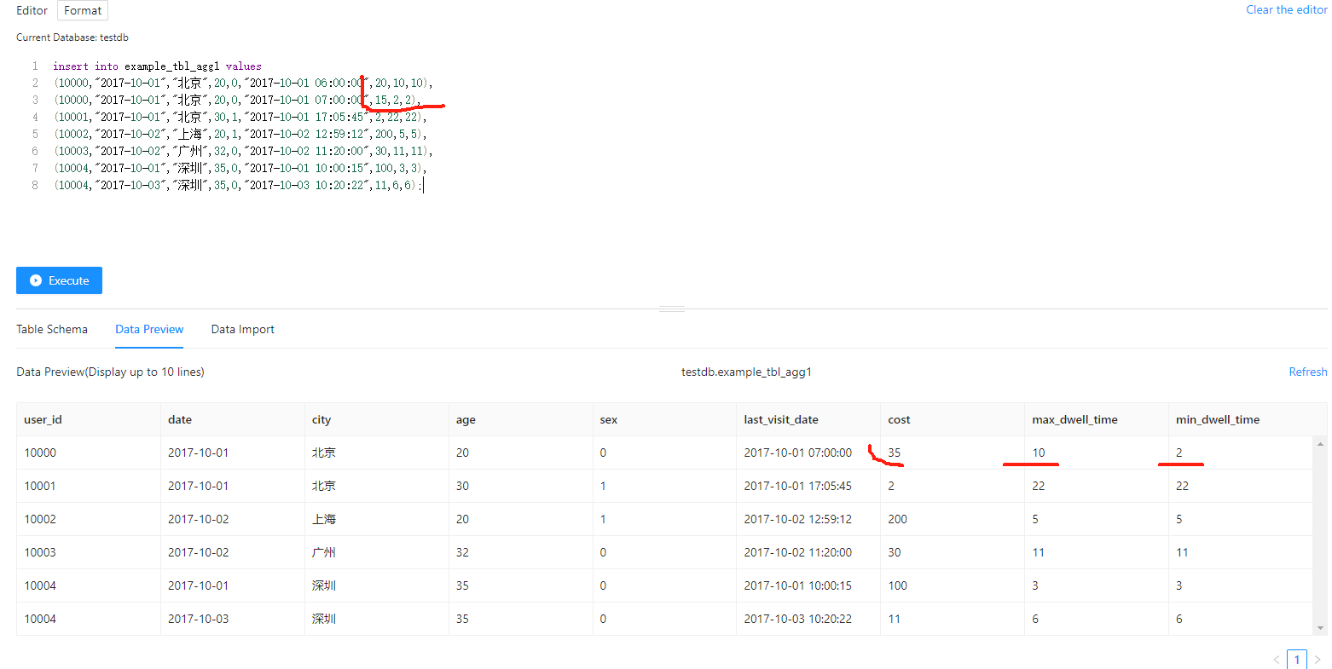Select the Data Preview tab
The height and width of the screenshot is (669, 1332).
[149, 329]
